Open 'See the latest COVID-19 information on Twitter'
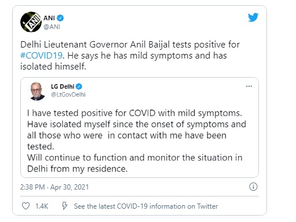The image size is (296, 222). point(146,206)
